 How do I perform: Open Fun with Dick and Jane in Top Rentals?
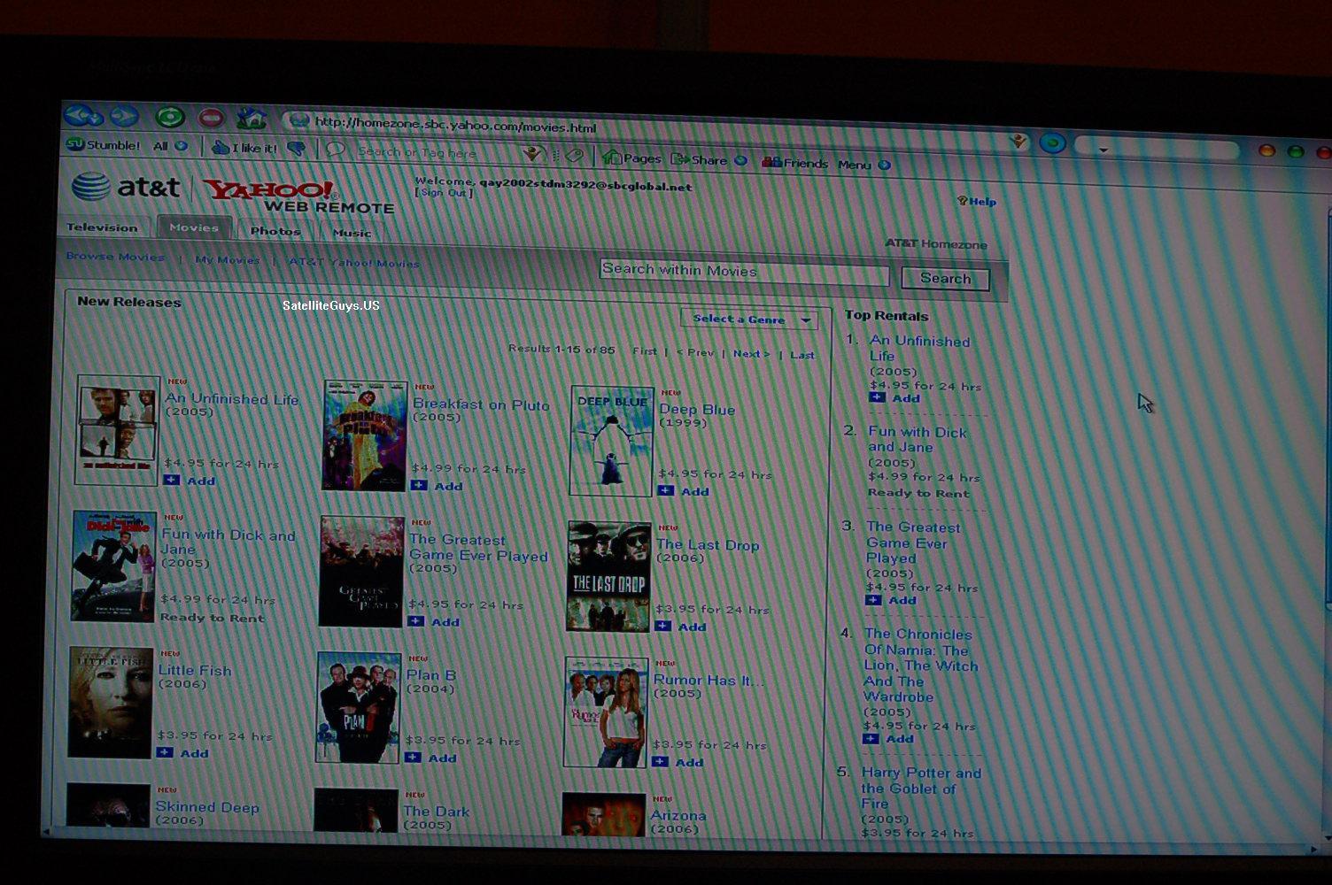tap(917, 439)
